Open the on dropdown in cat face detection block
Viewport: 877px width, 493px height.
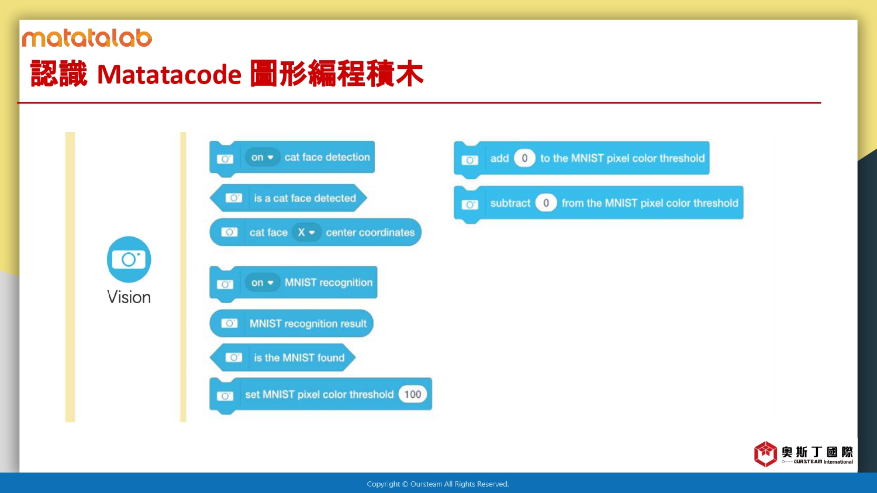263,157
